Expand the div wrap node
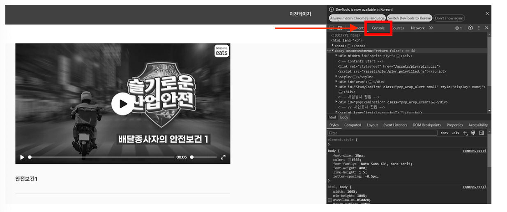The image size is (507, 212). [x=336, y=82]
